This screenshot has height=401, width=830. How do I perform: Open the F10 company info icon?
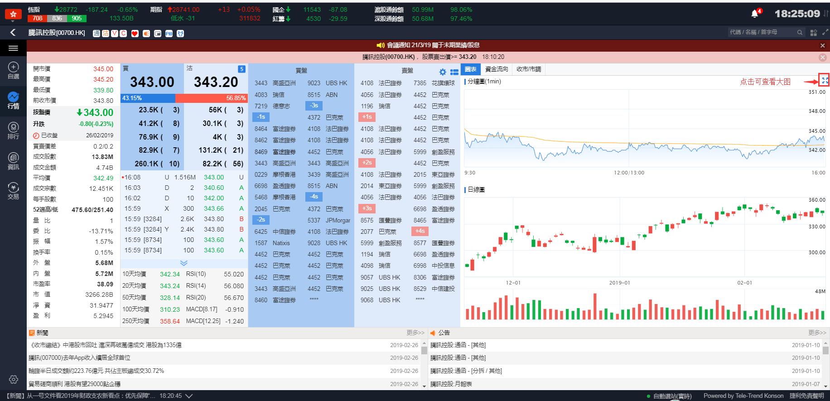(x=169, y=34)
